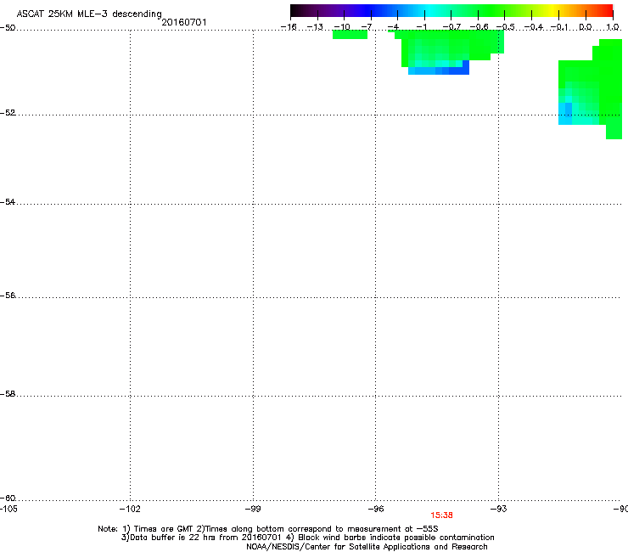Image resolution: width=628 pixels, height=552 pixels.
Task: Click the -99 longitude axis label
Action: (x=253, y=509)
